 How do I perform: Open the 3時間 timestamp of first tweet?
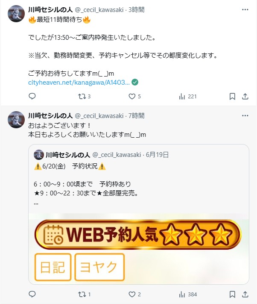click(x=137, y=10)
